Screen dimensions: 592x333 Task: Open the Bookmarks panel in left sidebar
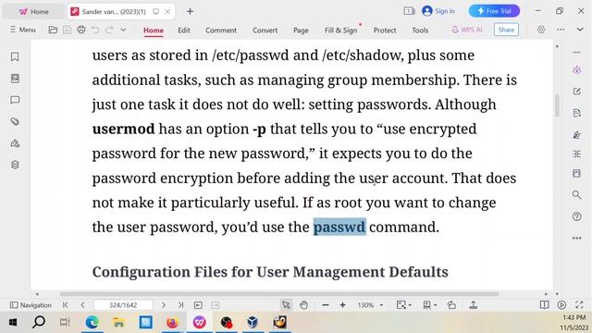(x=15, y=56)
